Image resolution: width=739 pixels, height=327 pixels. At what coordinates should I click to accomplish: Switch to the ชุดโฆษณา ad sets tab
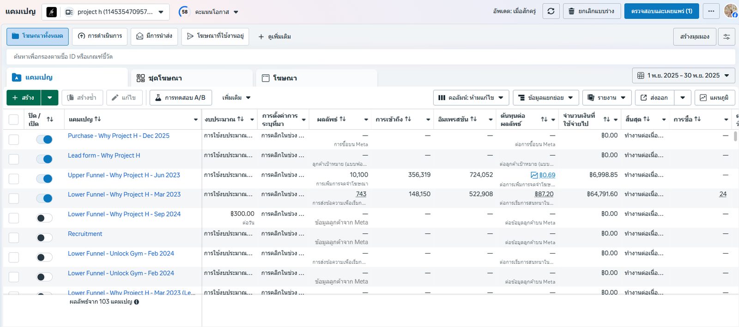tap(191, 78)
